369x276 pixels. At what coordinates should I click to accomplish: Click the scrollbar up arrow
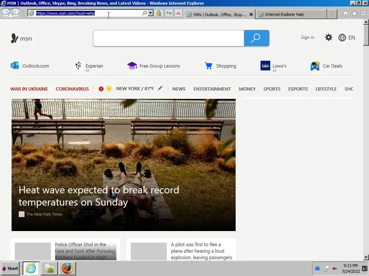[366, 22]
